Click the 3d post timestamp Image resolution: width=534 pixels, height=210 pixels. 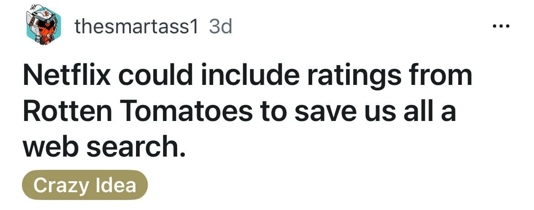click(220, 27)
